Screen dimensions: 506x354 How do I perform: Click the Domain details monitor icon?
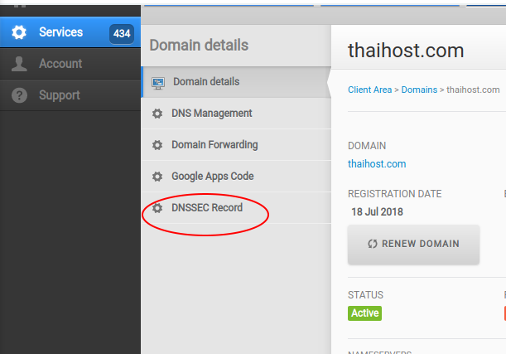coord(157,82)
